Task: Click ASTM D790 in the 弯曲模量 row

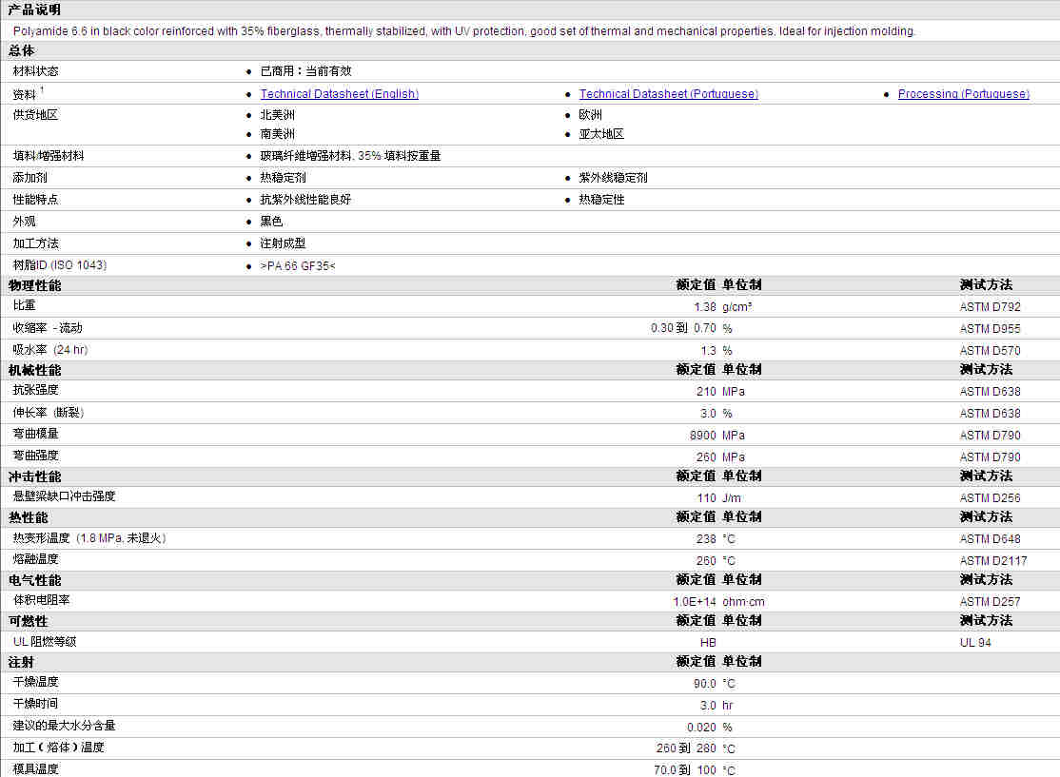Action: [990, 436]
